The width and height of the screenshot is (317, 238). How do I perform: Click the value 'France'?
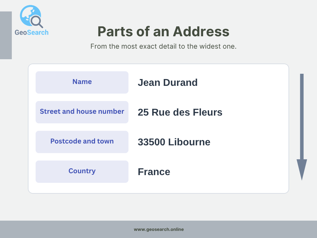154,172
